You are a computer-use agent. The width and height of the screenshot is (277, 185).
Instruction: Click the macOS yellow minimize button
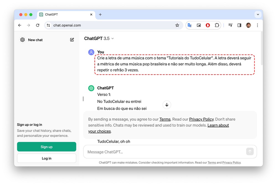coord(26,15)
